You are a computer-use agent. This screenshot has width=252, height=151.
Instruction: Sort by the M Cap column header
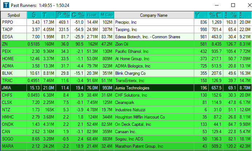(107, 15)
